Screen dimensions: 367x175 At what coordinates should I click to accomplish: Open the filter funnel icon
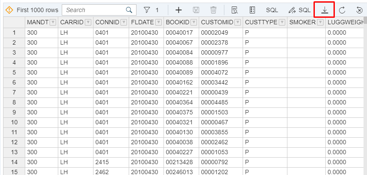click(147, 10)
